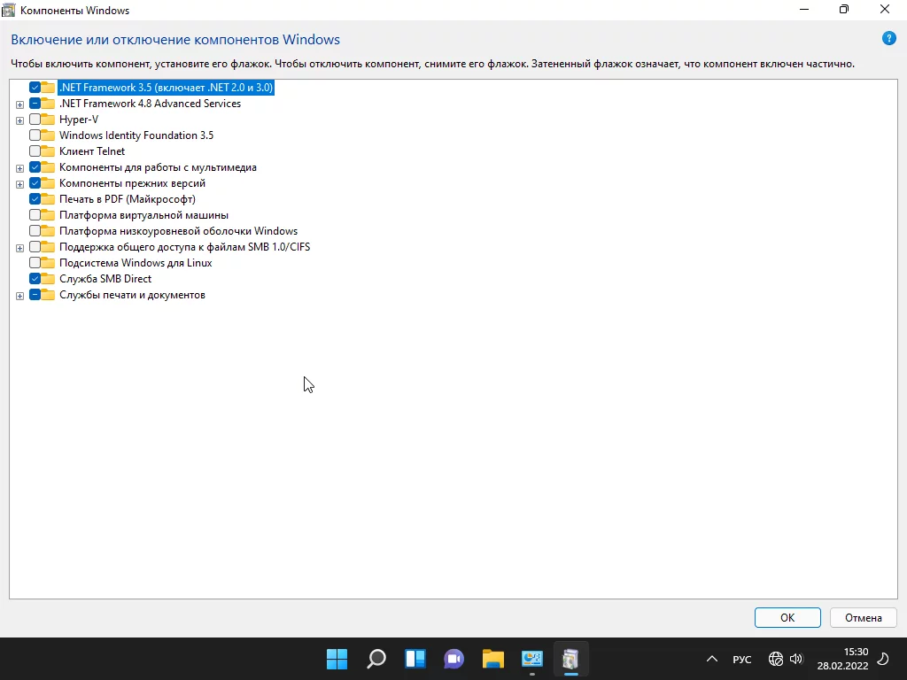Select Служба SMB Direct label

click(x=105, y=279)
